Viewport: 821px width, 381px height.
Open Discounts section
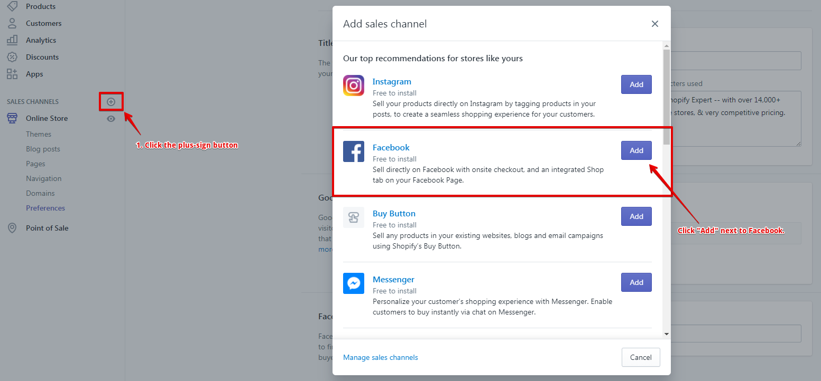tap(42, 57)
